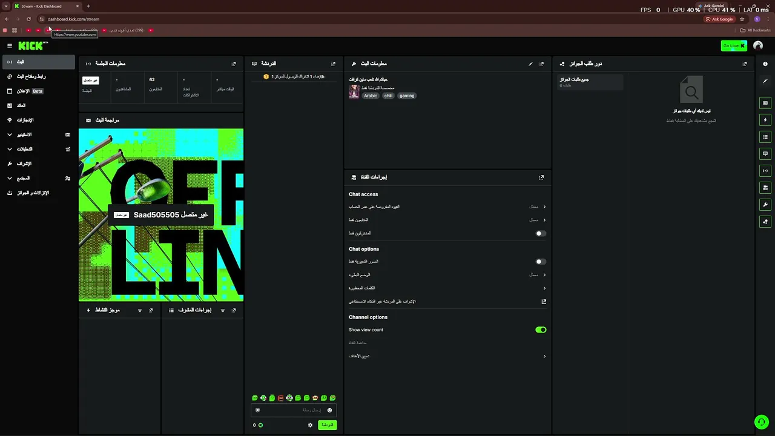The image size is (775, 436).
Task: Open the emoji picker in chat input
Action: (329, 410)
